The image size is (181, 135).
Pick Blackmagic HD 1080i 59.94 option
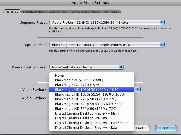coord(90,94)
